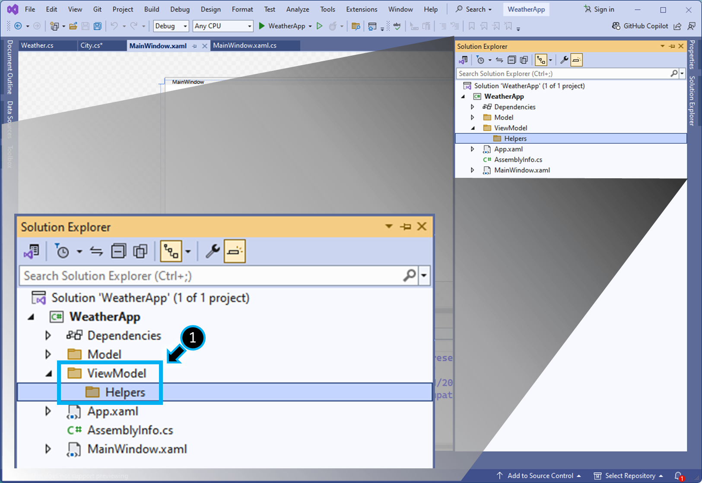
Task: Click the share icon beside GitHub Copilot
Action: click(677, 26)
